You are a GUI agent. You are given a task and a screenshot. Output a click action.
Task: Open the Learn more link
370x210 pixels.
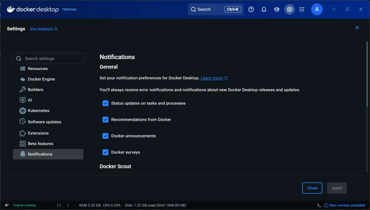coord(211,78)
